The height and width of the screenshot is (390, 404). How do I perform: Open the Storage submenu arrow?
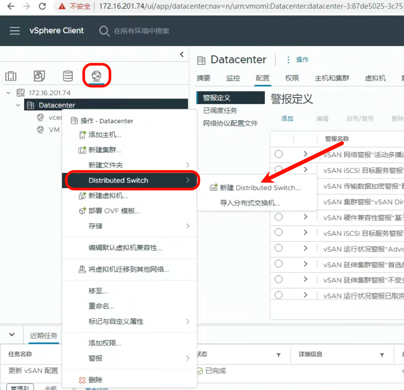click(x=188, y=226)
